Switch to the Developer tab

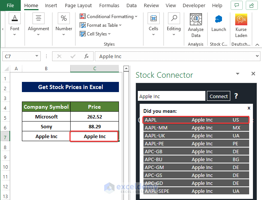pyautogui.click(x=194, y=6)
